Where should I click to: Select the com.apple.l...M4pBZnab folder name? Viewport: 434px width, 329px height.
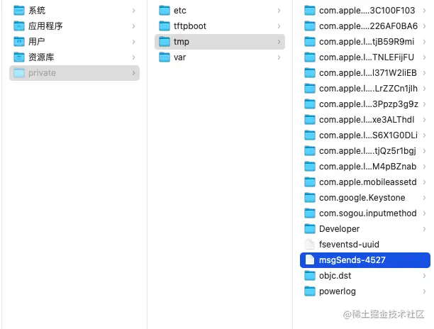tap(367, 167)
